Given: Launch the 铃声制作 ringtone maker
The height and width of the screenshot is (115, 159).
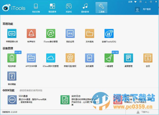Looking at the screenshot, I should click(x=31, y=33).
